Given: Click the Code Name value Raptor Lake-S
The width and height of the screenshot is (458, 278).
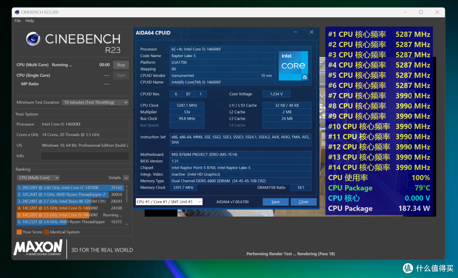Looking at the screenshot, I should pos(222,56).
